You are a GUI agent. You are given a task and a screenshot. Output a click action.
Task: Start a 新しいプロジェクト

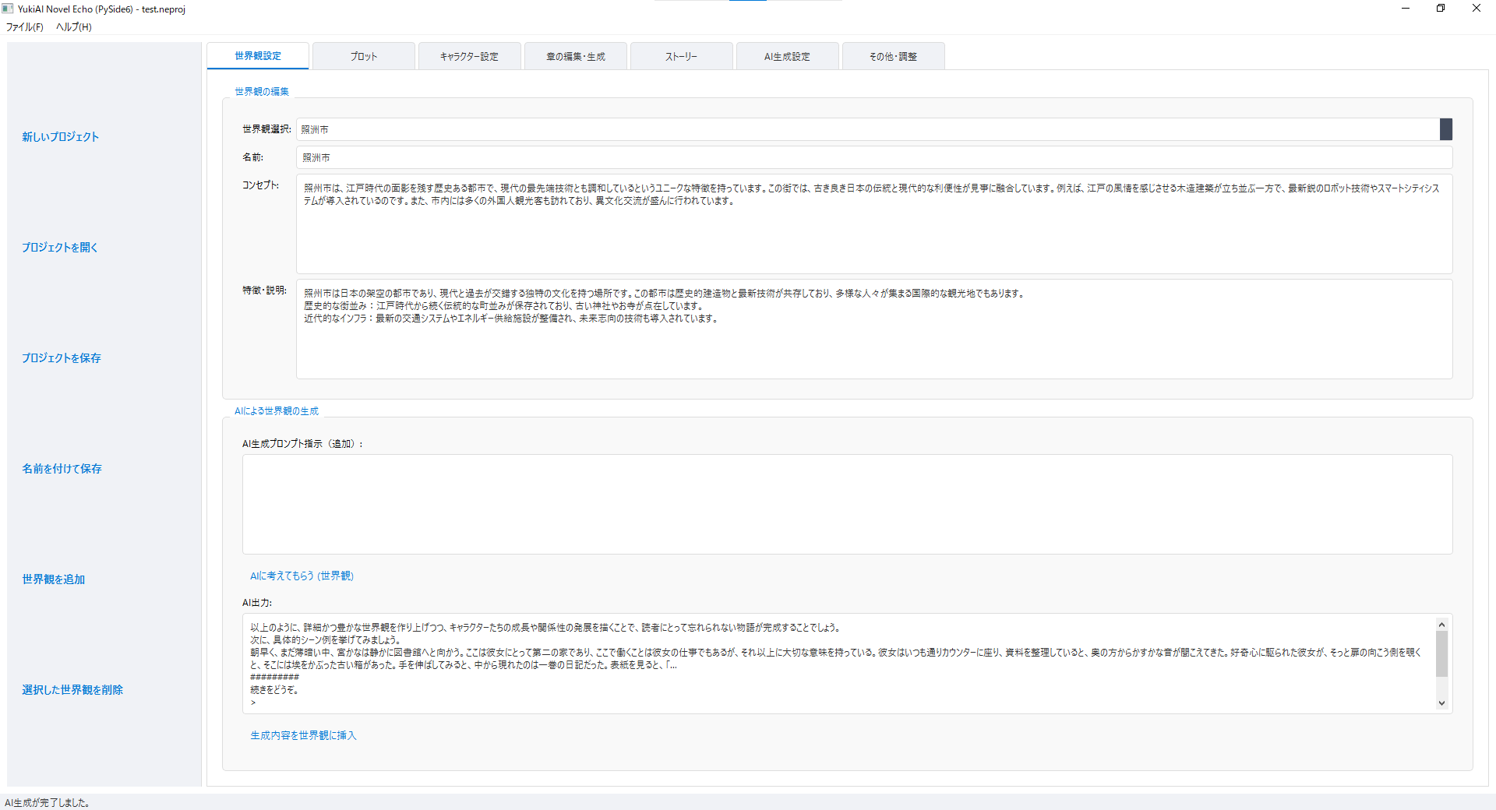[x=60, y=136]
